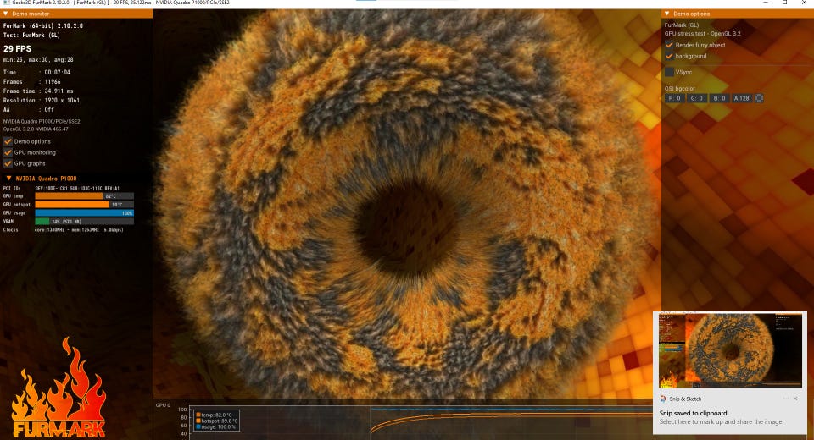Click the graph legend 'hotspot: 89.8 °C'
Screen dimensions: 814x440
click(217, 421)
